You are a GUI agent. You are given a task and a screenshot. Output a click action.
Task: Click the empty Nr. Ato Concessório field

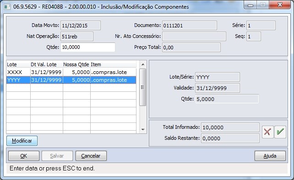pyautogui.click(x=194, y=36)
